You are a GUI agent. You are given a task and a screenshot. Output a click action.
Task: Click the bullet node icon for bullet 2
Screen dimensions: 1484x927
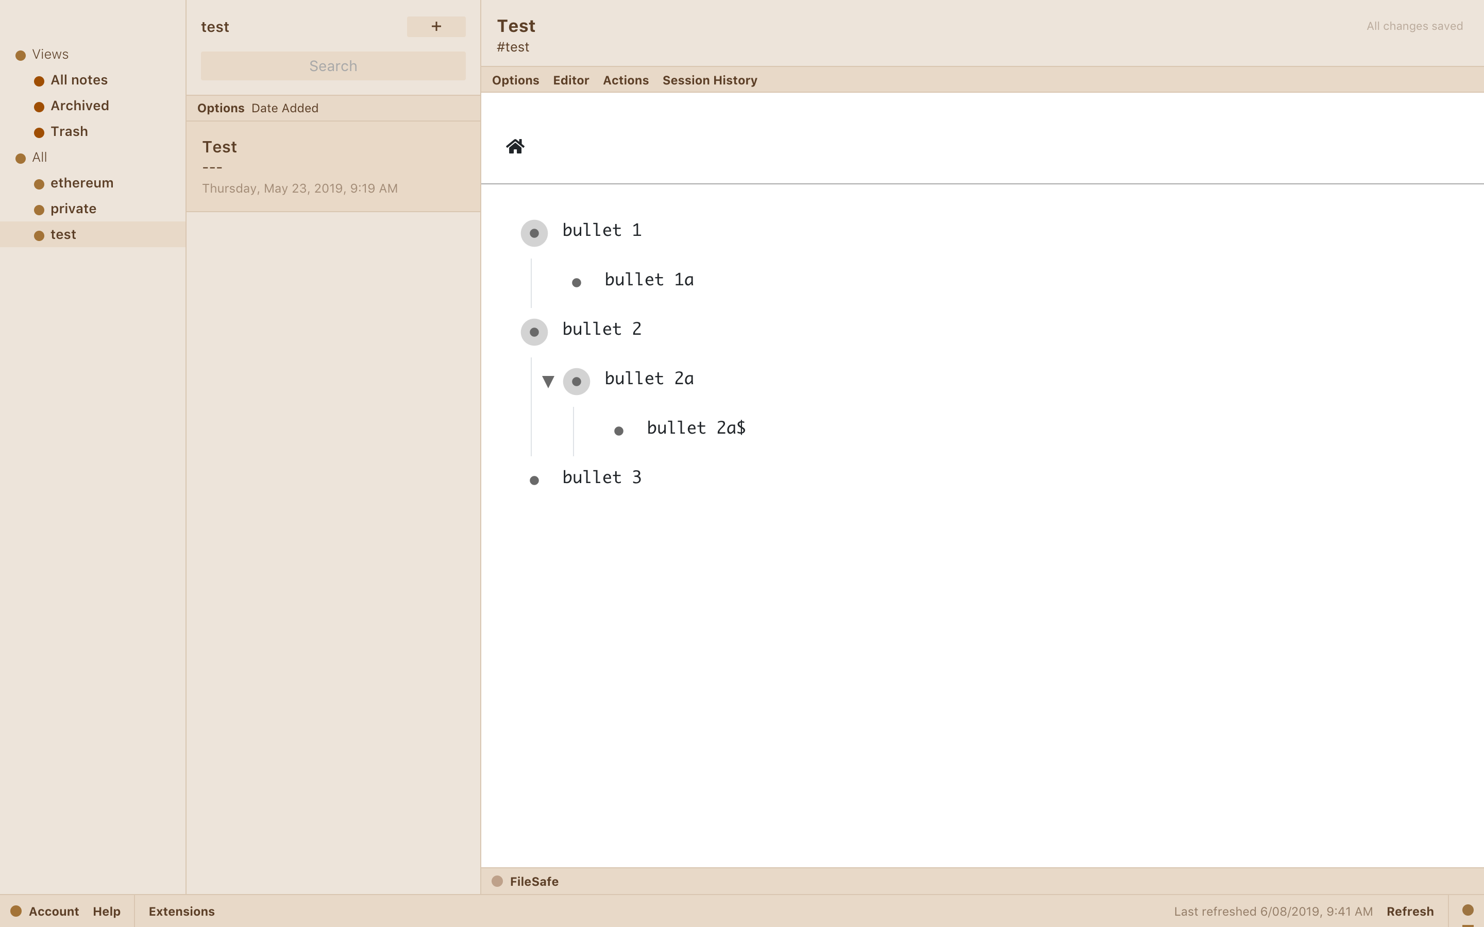[534, 332]
